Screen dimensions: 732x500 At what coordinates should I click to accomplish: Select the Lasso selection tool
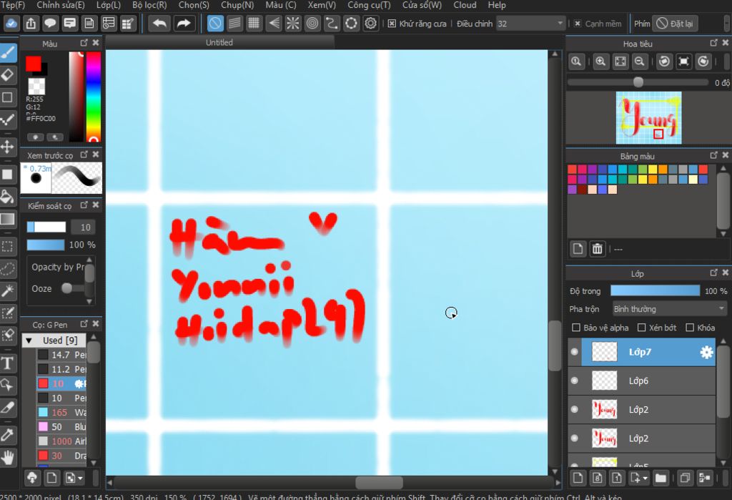coord(8,268)
